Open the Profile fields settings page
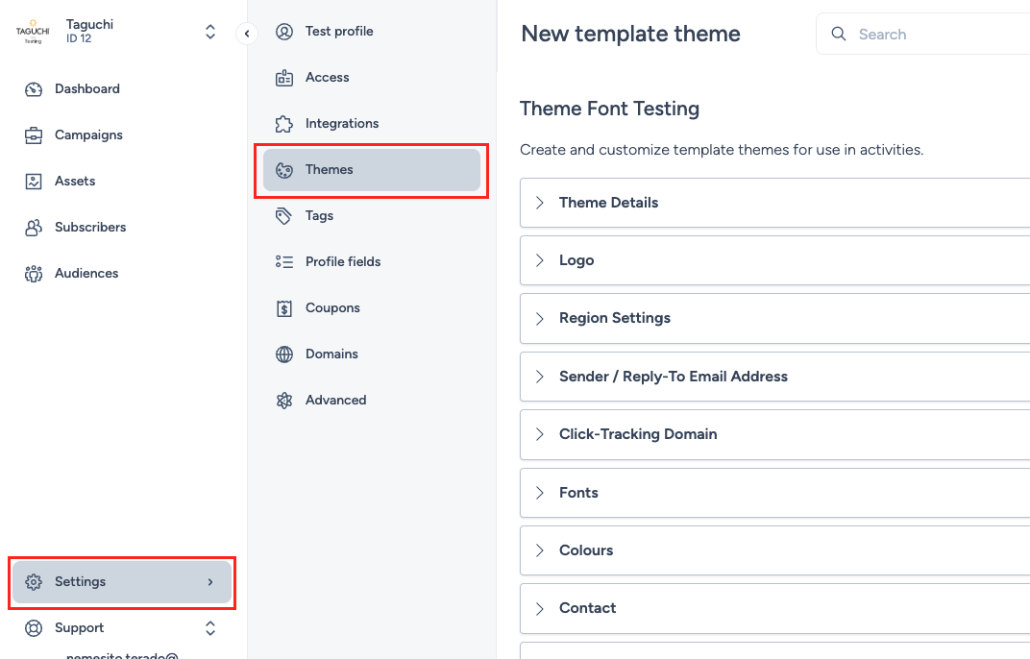Viewport: 1030px width, 659px height. tap(343, 262)
